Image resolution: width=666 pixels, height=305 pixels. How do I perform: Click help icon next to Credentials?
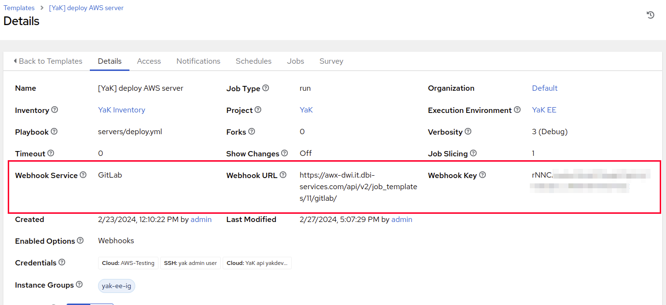[62, 263]
